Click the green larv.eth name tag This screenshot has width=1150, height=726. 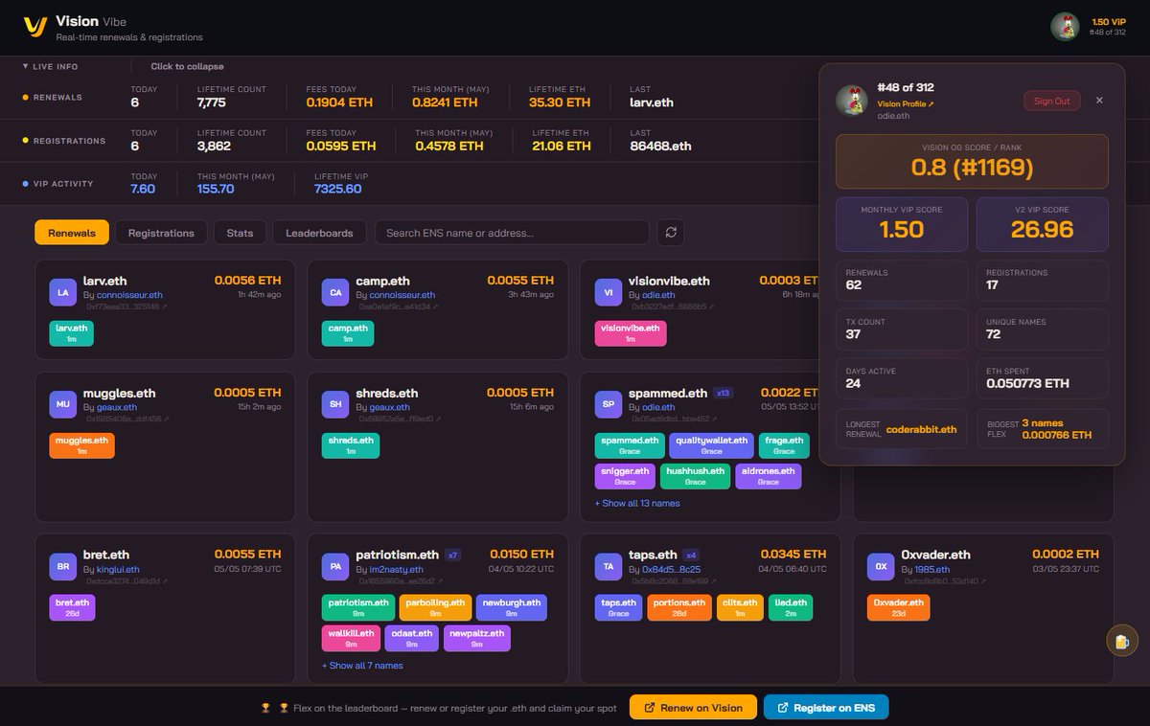pos(72,333)
